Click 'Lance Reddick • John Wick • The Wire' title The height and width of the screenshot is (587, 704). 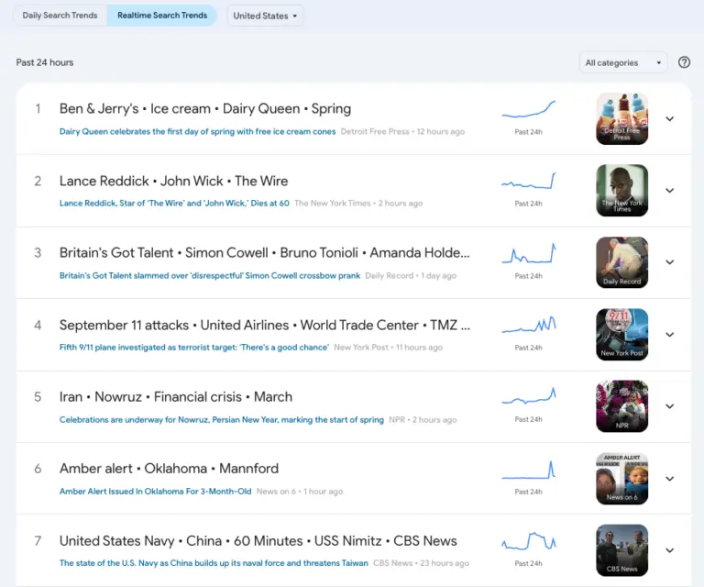tap(174, 181)
